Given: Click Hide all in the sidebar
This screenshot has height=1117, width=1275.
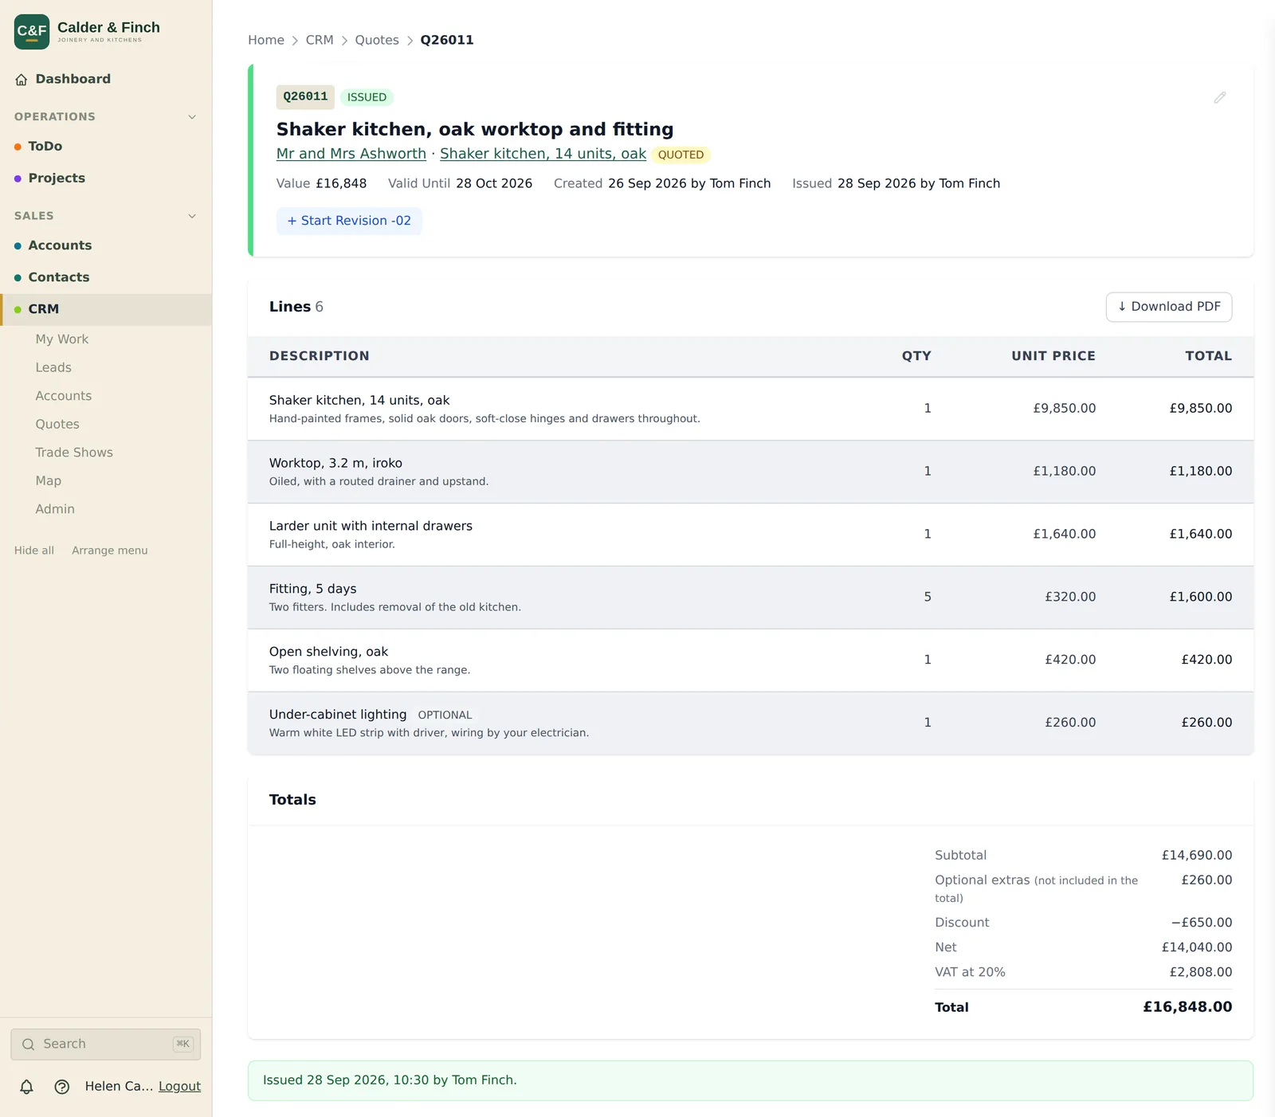Looking at the screenshot, I should [34, 551].
